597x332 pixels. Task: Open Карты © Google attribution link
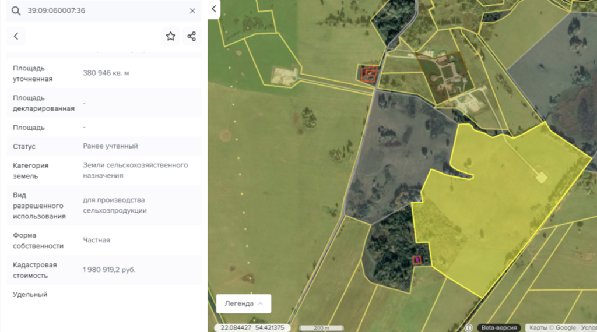click(x=553, y=327)
